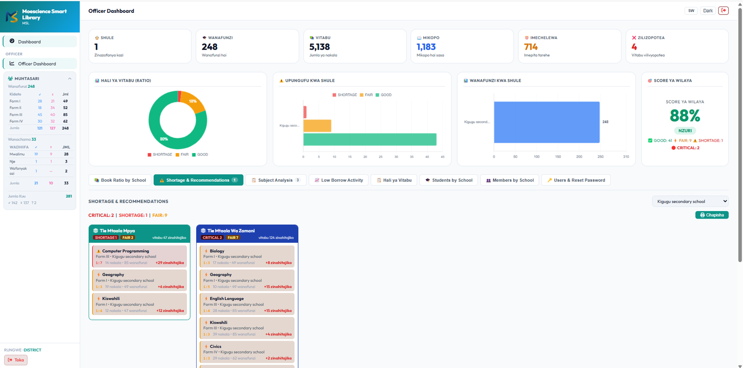The height and width of the screenshot is (368, 743).
Task: Click the stack icon in Tie Mtaala Mpya header
Action: (x=96, y=231)
